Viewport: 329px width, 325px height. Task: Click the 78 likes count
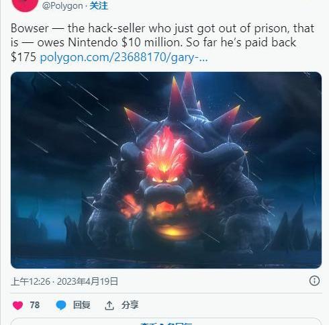pyautogui.click(x=35, y=305)
